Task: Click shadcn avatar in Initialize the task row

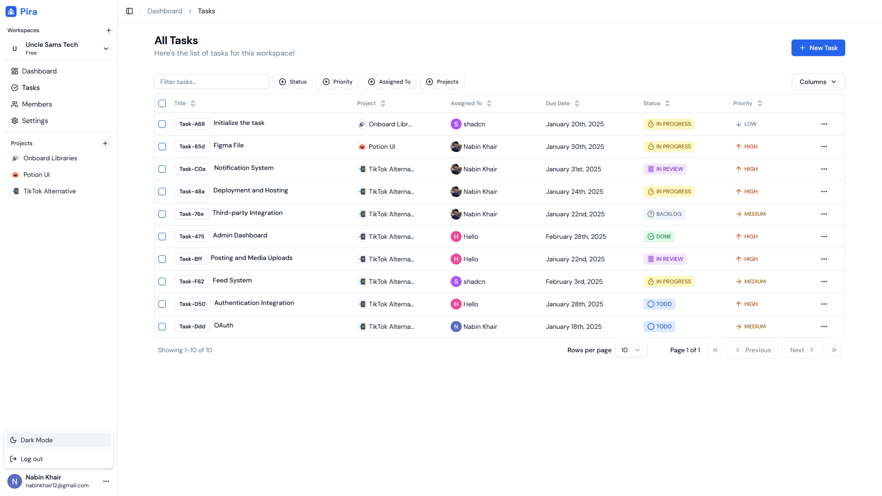Action: coord(456,124)
